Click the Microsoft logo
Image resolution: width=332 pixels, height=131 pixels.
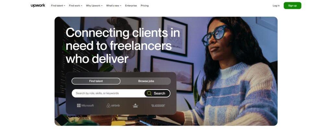[85, 105]
